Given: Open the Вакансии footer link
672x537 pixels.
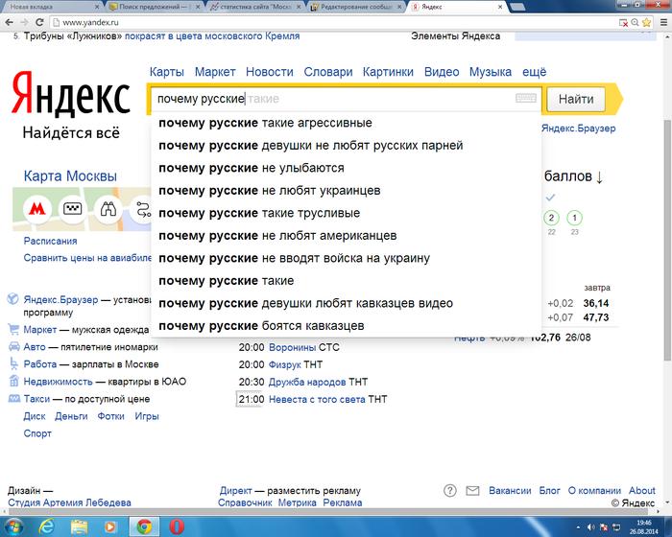Looking at the screenshot, I should coord(510,490).
